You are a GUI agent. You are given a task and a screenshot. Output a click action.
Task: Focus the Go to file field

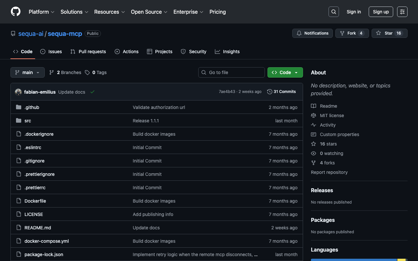coord(231,72)
